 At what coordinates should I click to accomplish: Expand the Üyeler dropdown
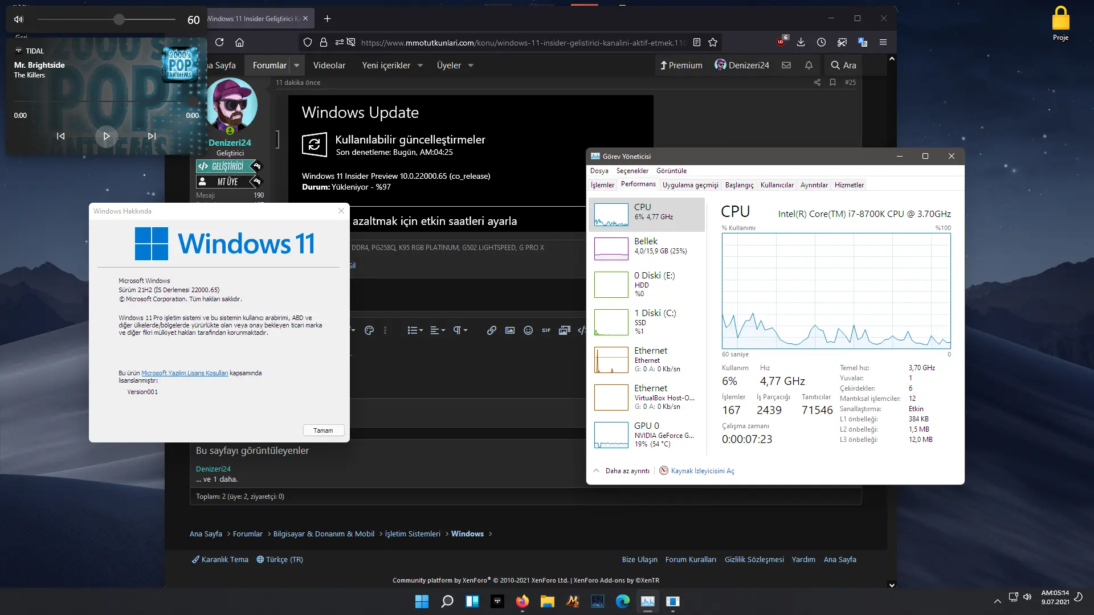tap(471, 65)
